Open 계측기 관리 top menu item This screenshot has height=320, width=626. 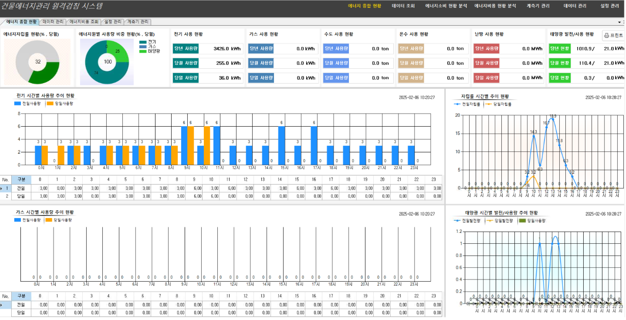click(x=538, y=6)
